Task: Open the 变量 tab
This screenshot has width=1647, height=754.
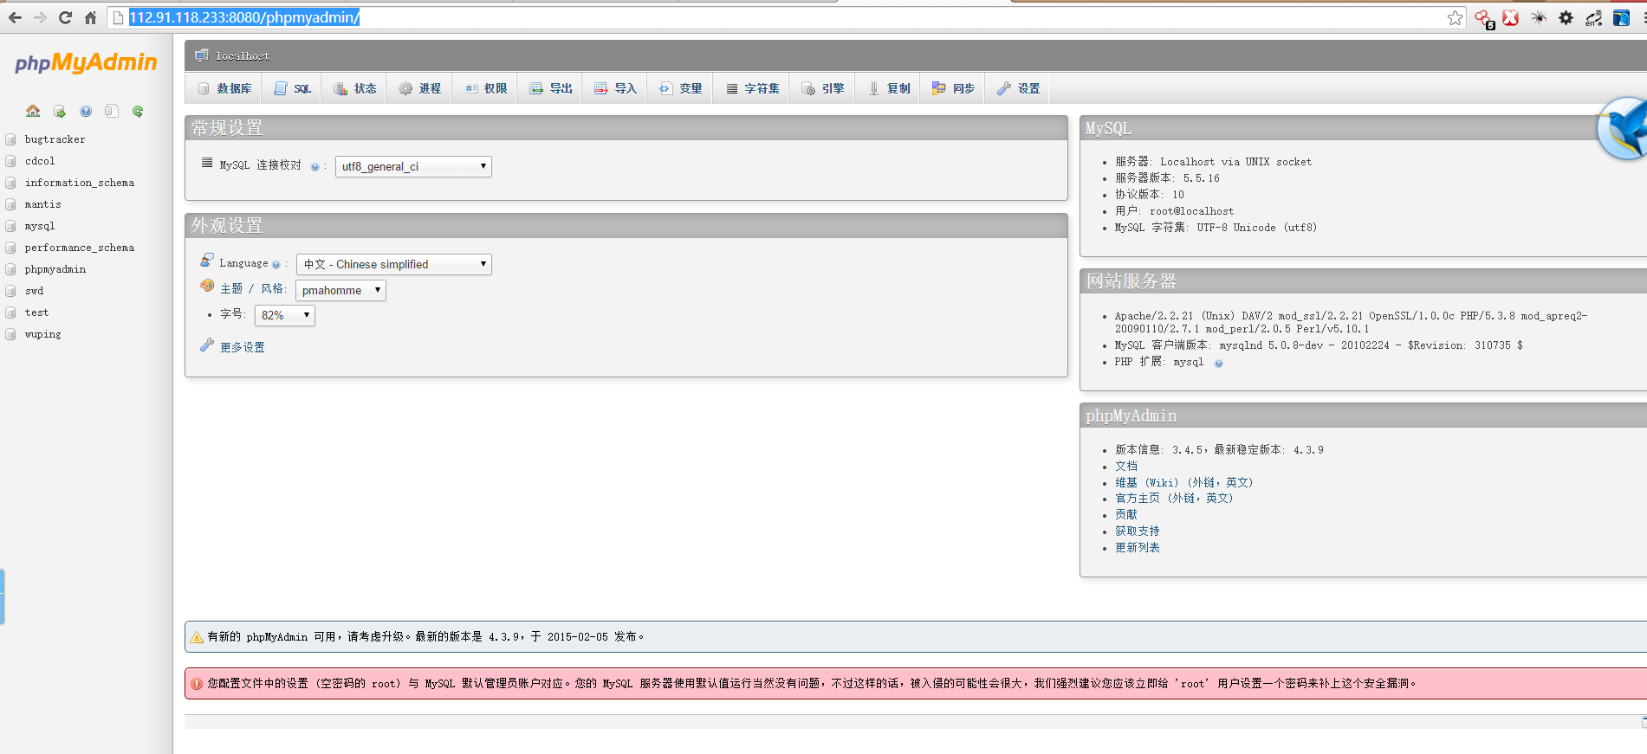Action: point(680,88)
